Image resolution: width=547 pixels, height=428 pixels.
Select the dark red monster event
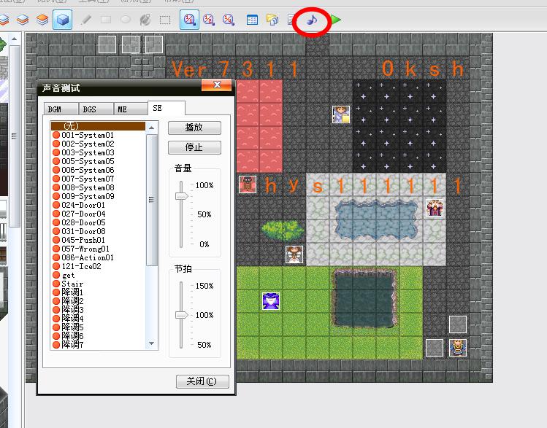(248, 184)
